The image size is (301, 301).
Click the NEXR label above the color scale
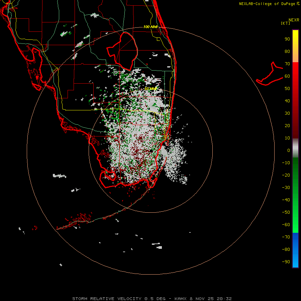click(x=294, y=20)
